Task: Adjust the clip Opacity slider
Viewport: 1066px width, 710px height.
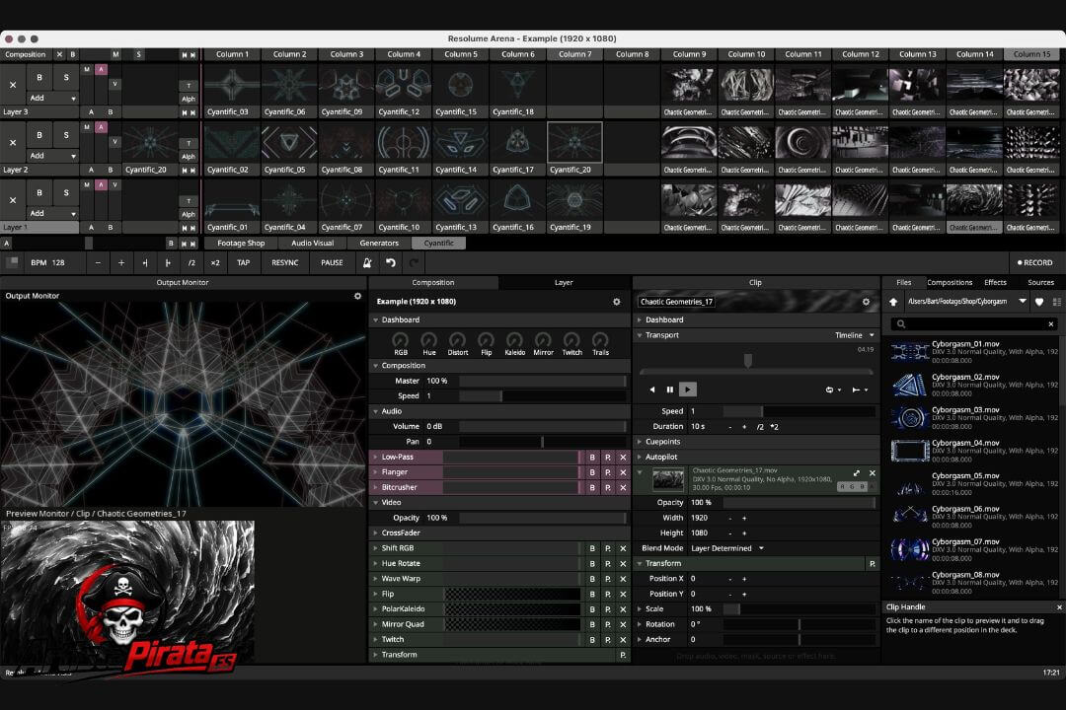Action: [x=799, y=503]
